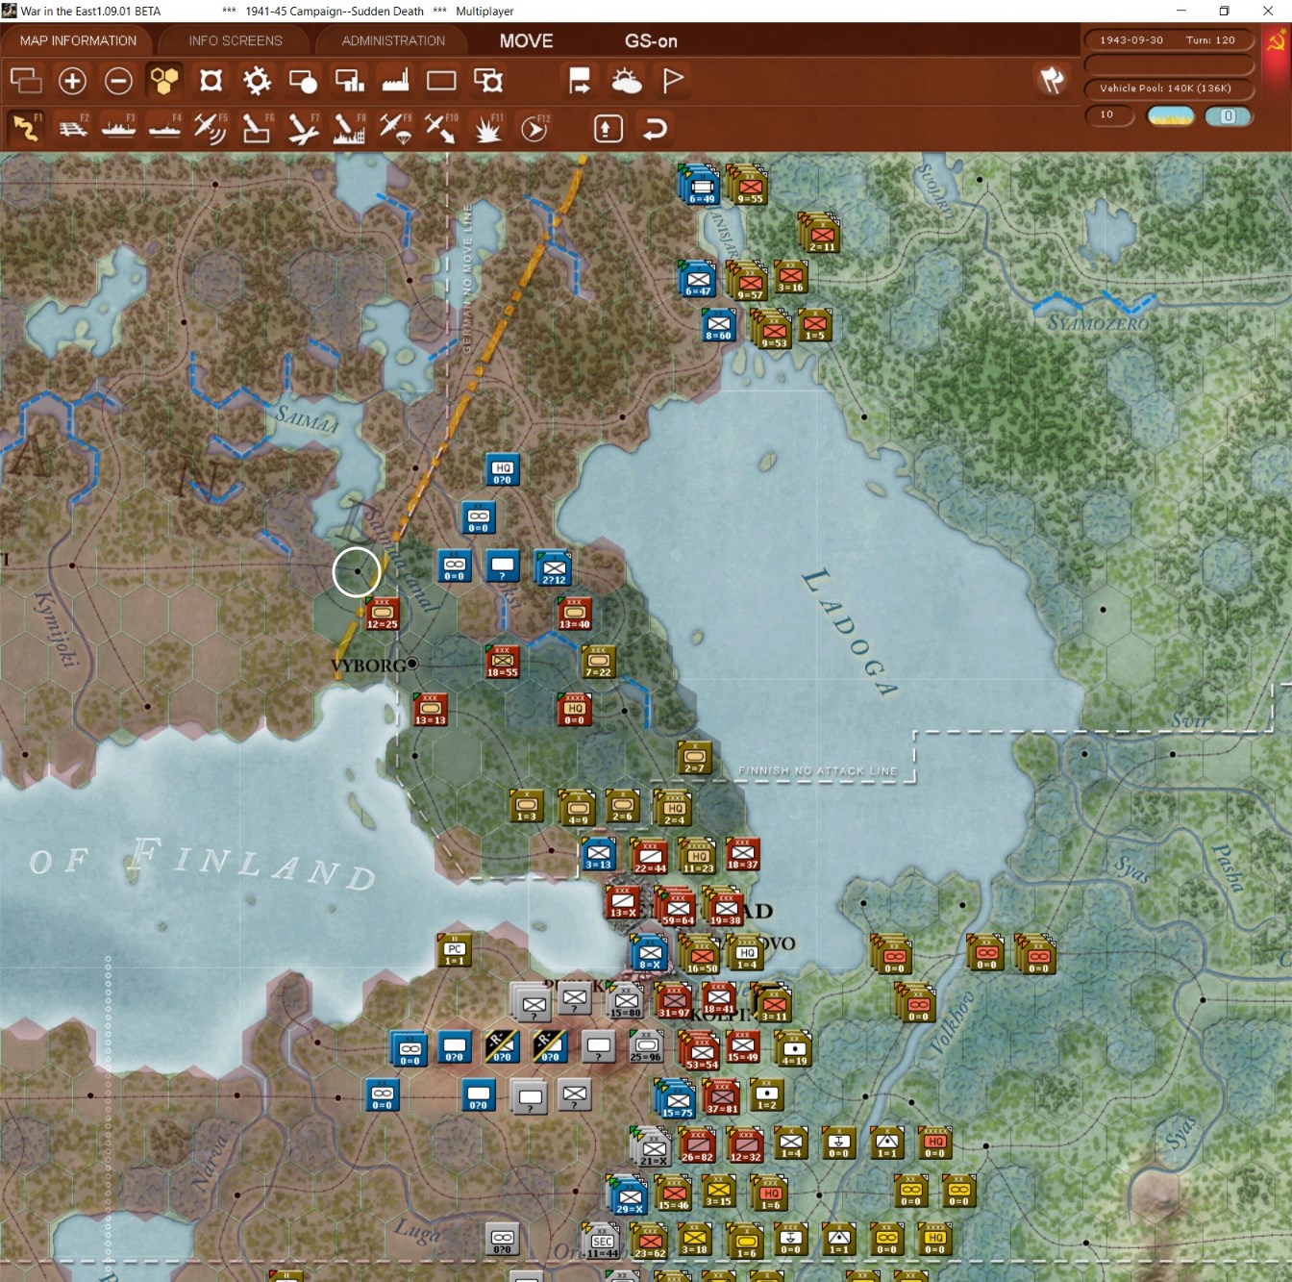Viewport: 1292px width, 1282px height.
Task: Click the overlapping rectangle and bracket icon
Action: pos(488,81)
